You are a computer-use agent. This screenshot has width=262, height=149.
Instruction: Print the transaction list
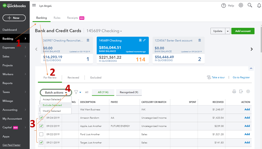click(234, 91)
